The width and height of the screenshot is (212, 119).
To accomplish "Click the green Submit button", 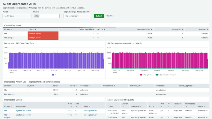I will click(99, 16).
